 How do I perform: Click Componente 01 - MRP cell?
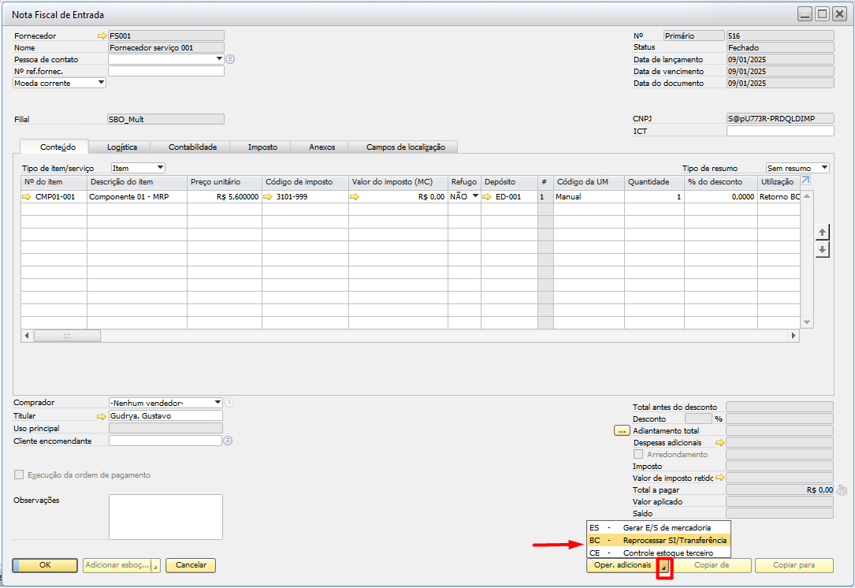coord(137,196)
